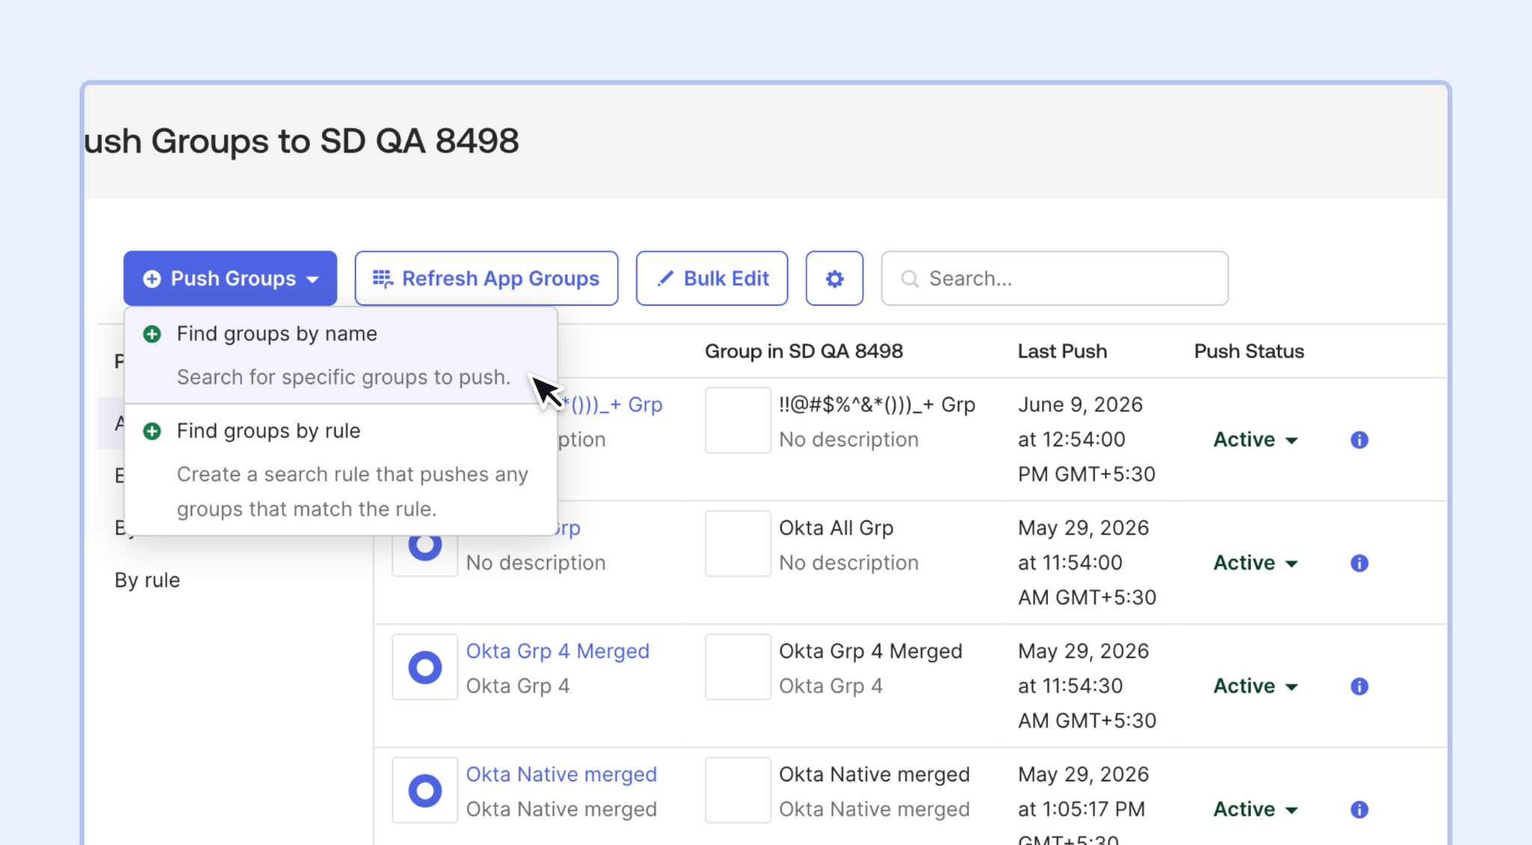Click the plus icon beside 'Find groups by rule'

[152, 431]
